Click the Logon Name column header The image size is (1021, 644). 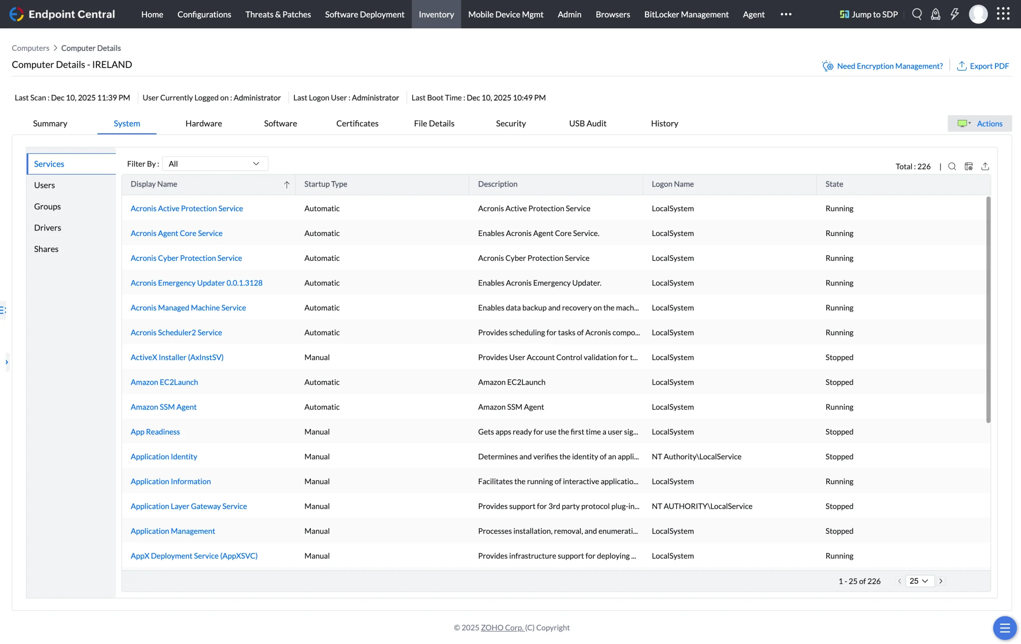point(729,184)
